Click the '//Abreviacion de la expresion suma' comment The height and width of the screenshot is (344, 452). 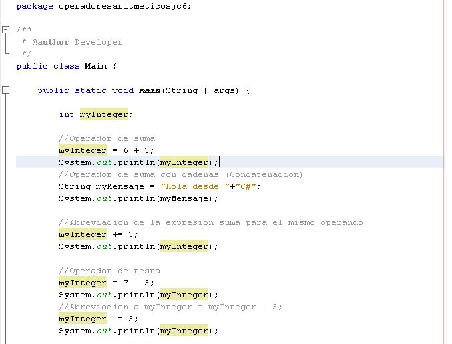point(211,222)
